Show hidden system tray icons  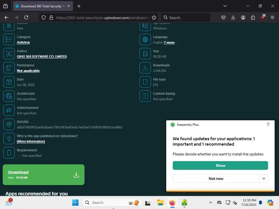[211, 202]
